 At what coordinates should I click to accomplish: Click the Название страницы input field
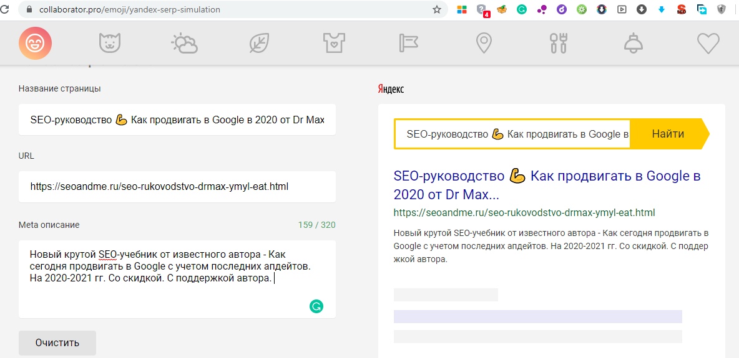click(177, 120)
